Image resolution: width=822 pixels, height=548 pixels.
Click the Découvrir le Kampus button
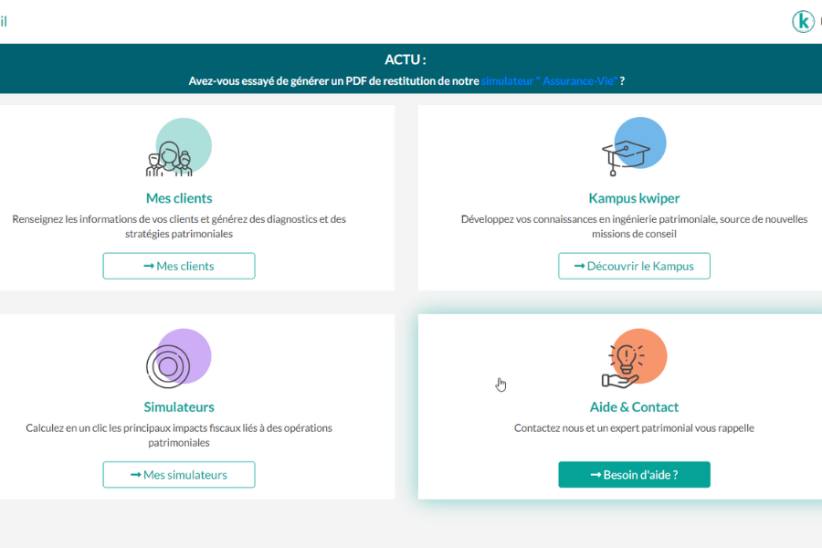point(635,266)
